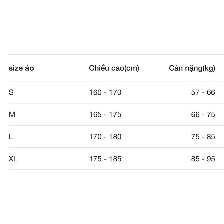Viewport: 224px width, 224px height.
Task: Click the "size áo" column header
Action: coord(21,68)
